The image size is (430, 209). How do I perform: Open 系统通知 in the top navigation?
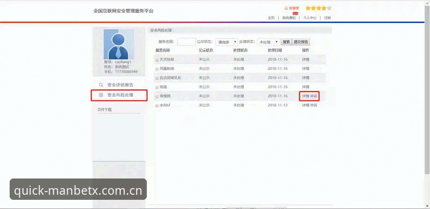[289, 18]
